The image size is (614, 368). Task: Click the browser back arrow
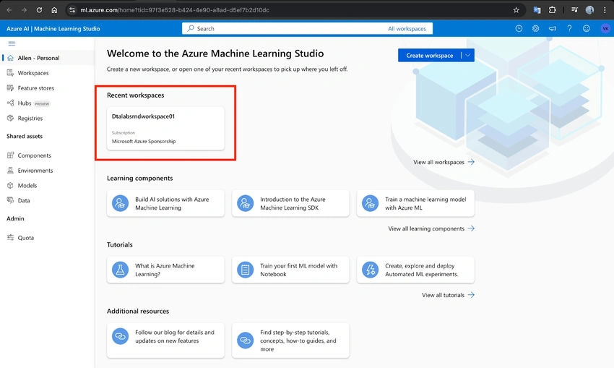point(9,10)
